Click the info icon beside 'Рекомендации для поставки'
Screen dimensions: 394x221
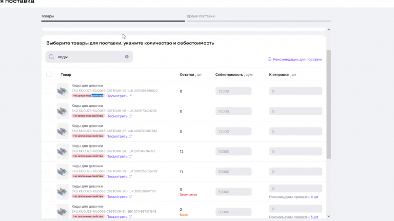point(270,59)
